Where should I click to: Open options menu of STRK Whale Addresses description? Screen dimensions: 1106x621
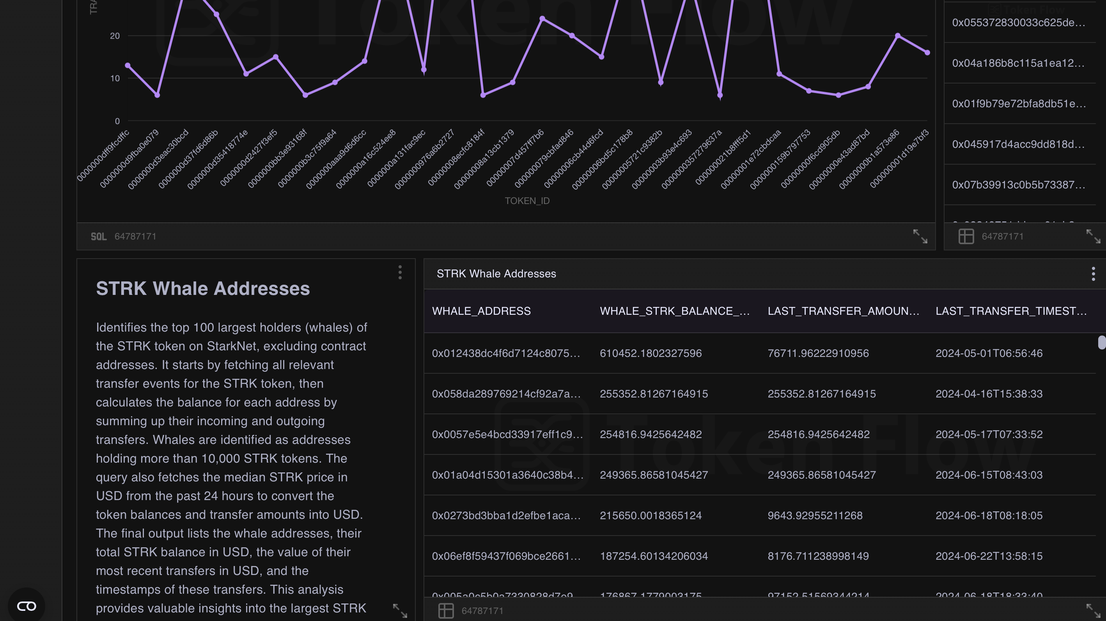pyautogui.click(x=400, y=272)
